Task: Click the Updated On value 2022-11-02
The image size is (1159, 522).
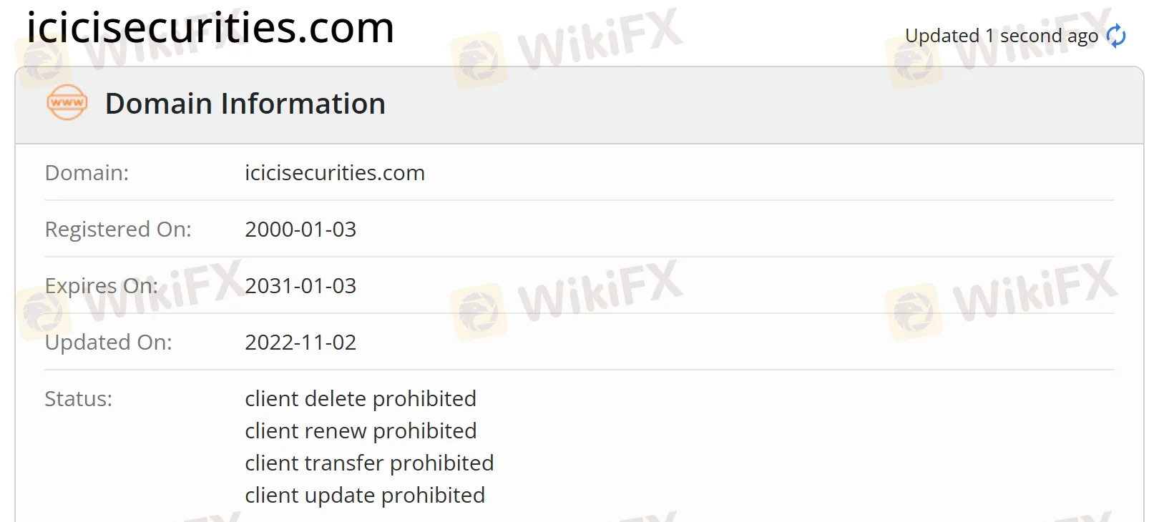Action: coord(300,342)
